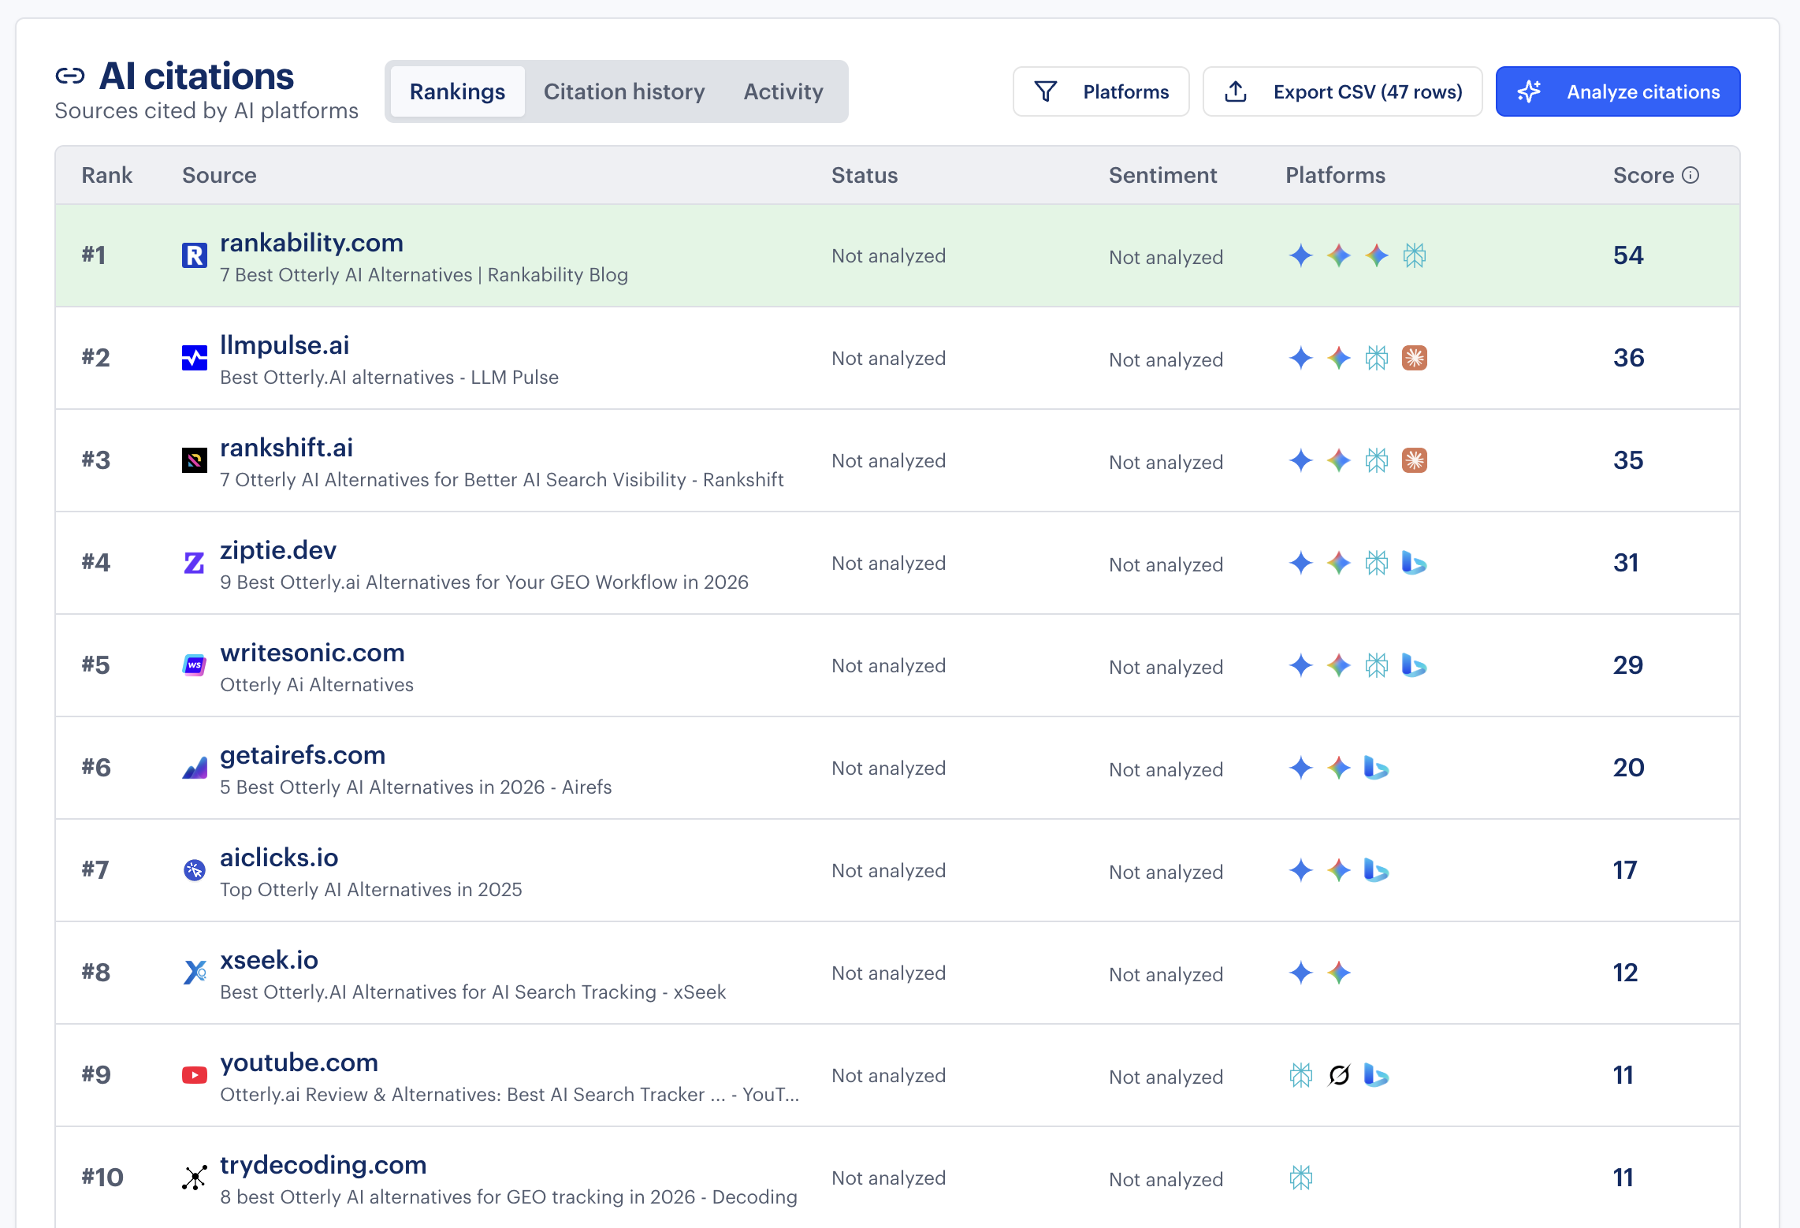1800x1228 pixels.
Task: Click the Perplexity icon on the trydecoding.com row
Action: tap(1301, 1178)
